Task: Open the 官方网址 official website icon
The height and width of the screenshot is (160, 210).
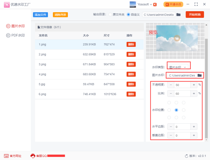Action: [x=6, y=156]
